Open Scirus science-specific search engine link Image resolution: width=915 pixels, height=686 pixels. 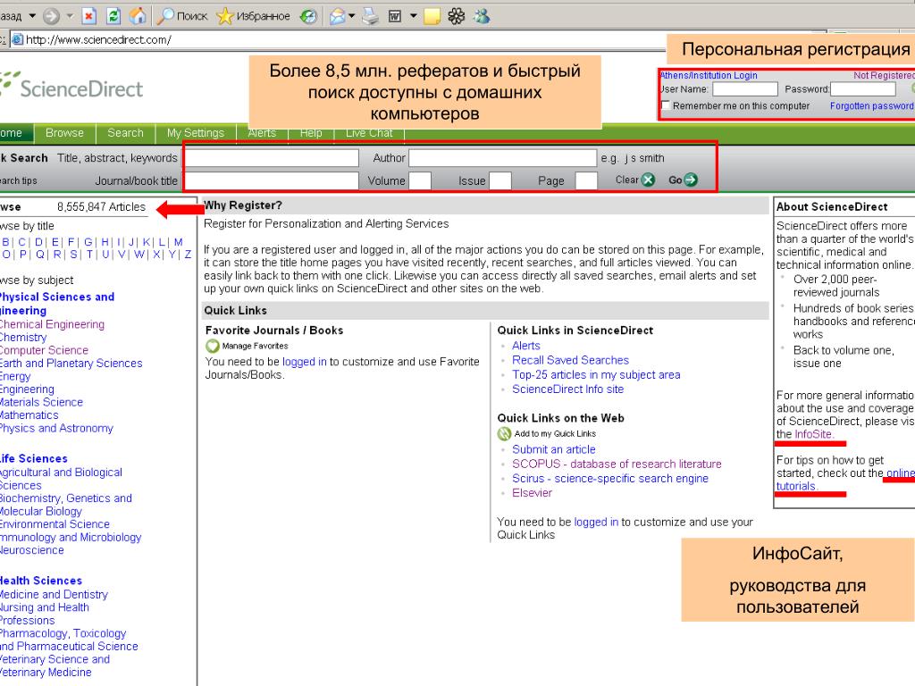click(610, 479)
